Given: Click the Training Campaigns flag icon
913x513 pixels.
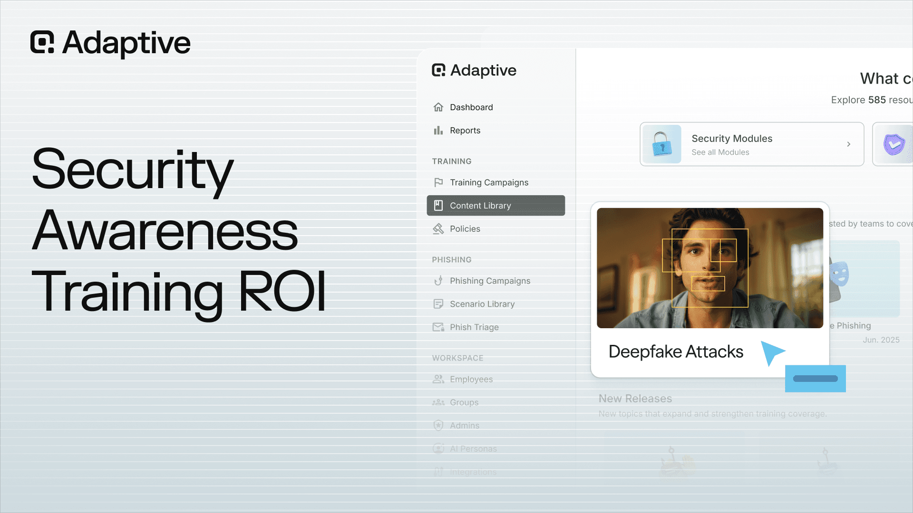Looking at the screenshot, I should pos(438,182).
